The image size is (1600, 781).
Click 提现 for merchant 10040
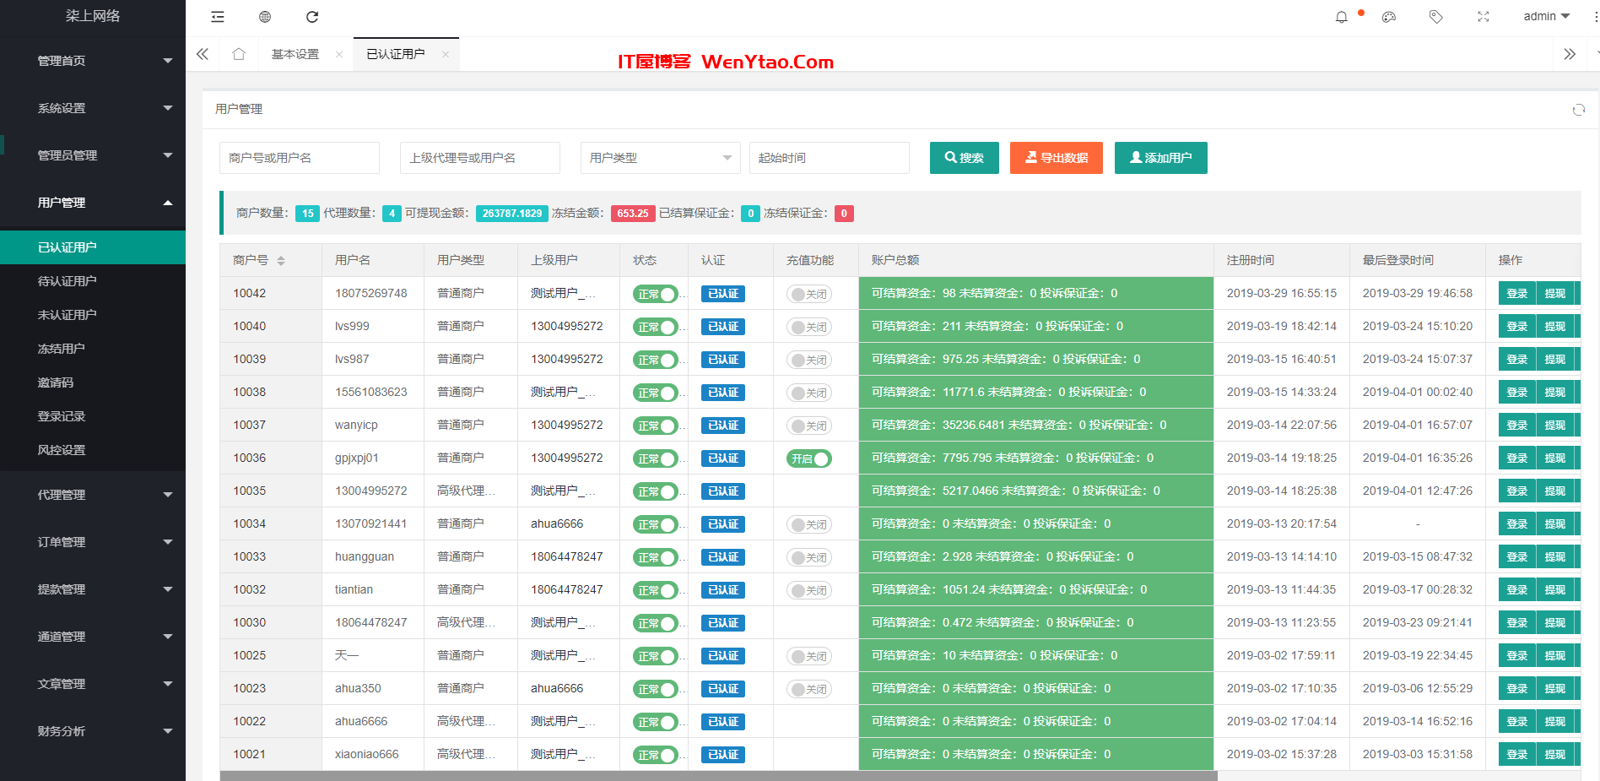point(1554,327)
